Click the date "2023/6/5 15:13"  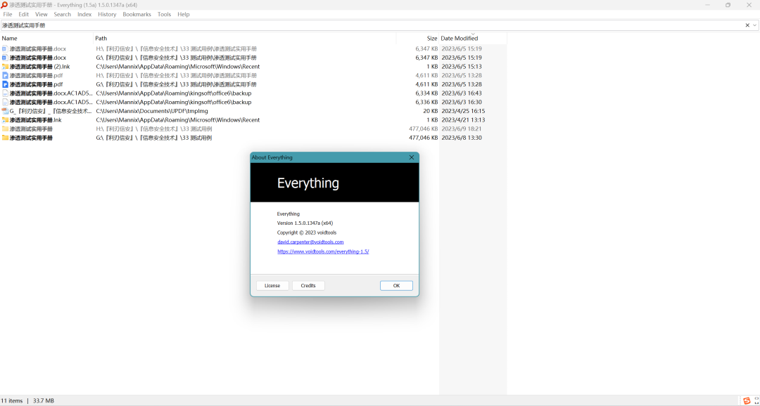(462, 66)
